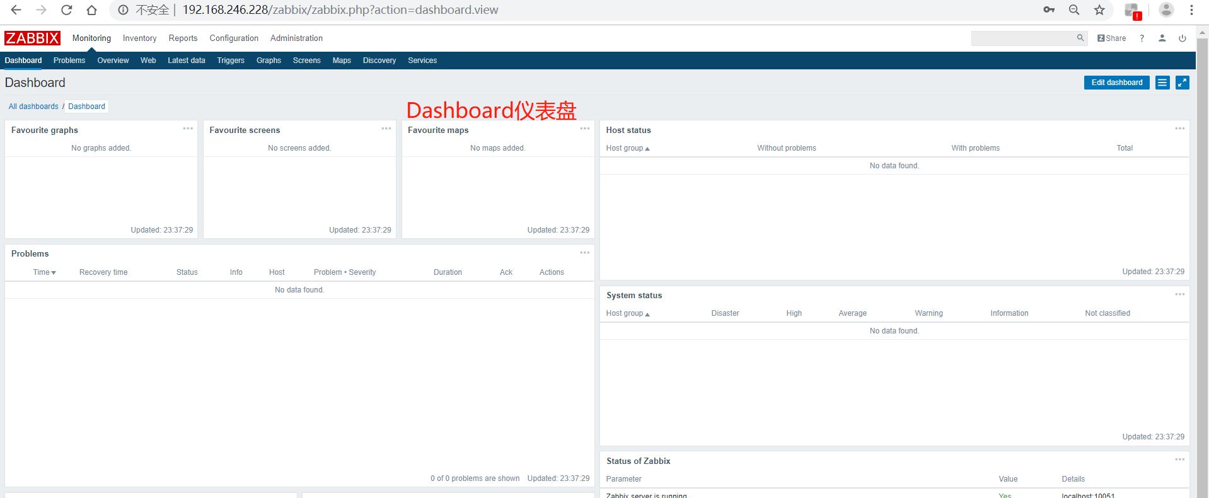The width and height of the screenshot is (1209, 498).
Task: Click the logout power icon
Action: point(1183,38)
